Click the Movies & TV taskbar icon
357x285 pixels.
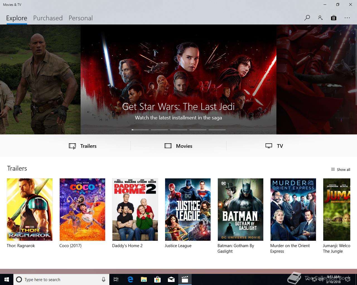185,279
